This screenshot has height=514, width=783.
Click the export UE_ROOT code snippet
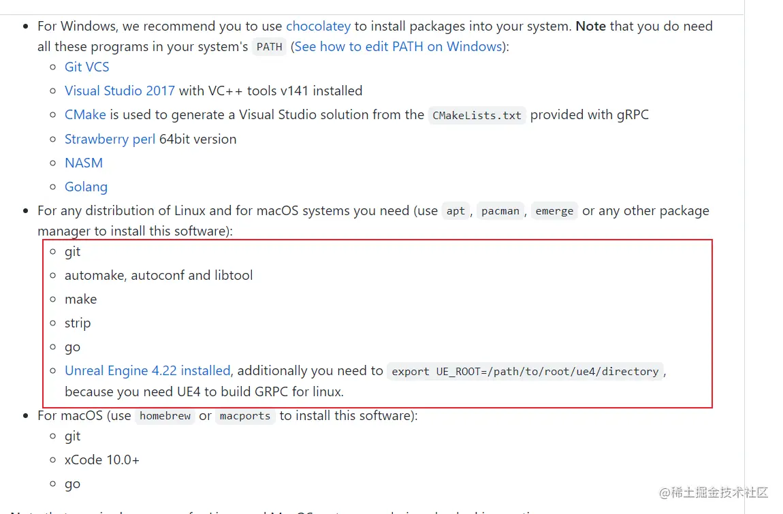[526, 372]
